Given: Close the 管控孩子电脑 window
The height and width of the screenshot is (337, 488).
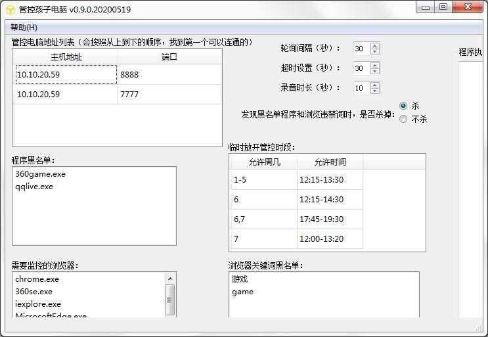Looking at the screenshot, I should click(x=468, y=7).
